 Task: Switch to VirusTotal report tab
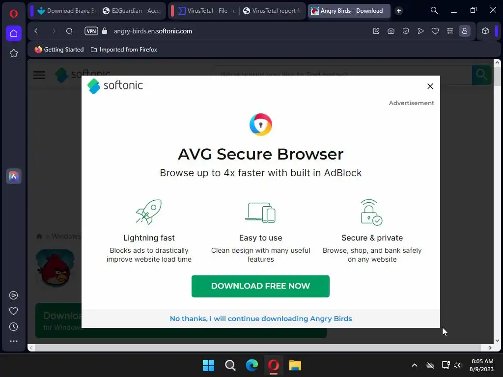pos(273,11)
